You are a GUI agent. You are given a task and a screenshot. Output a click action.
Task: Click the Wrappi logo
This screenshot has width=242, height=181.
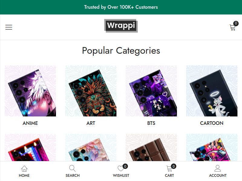[121, 26]
